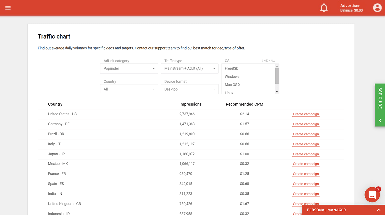
Task: Click the notifications bell icon
Action: [324, 8]
